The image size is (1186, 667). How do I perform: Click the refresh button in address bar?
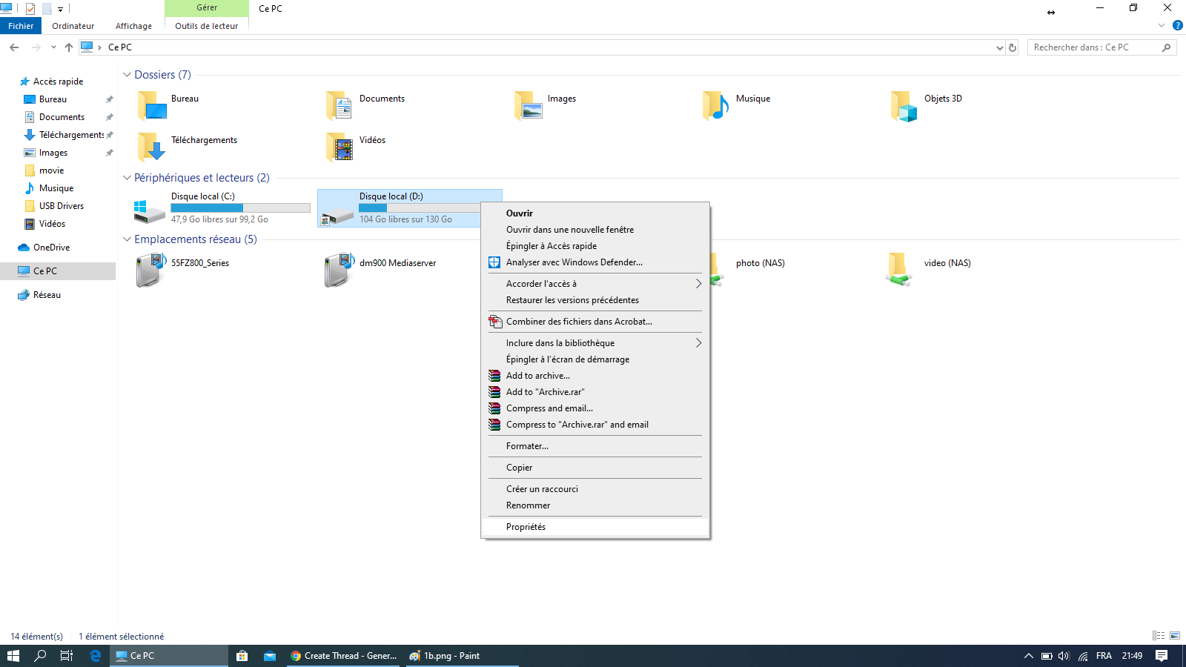point(1013,47)
